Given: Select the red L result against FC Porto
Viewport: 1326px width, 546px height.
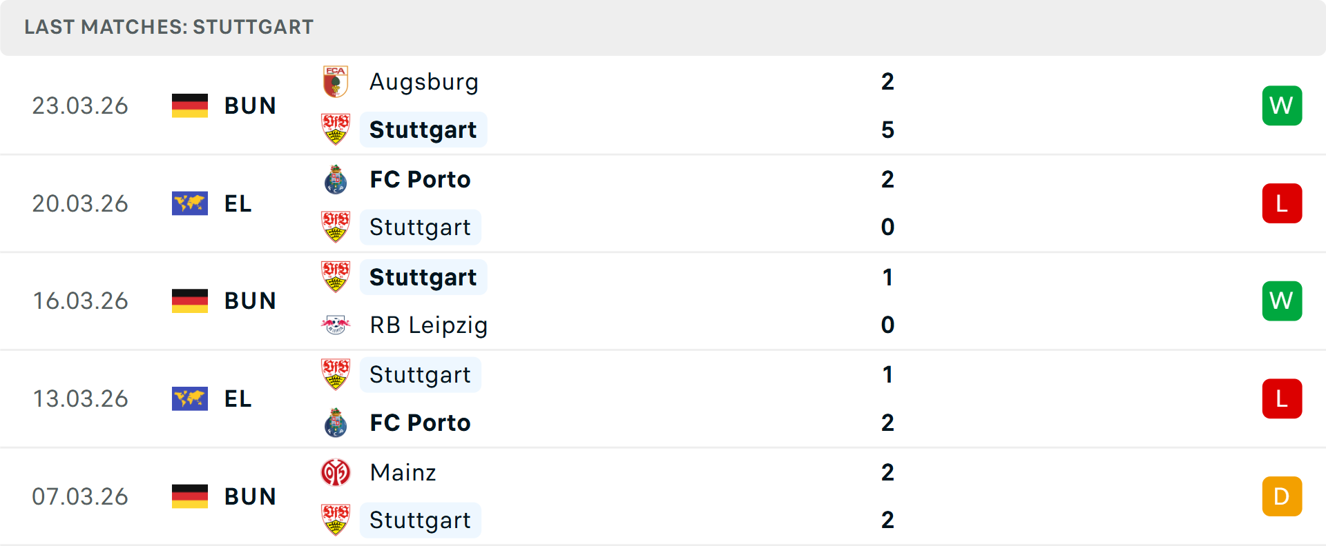Looking at the screenshot, I should [1282, 203].
